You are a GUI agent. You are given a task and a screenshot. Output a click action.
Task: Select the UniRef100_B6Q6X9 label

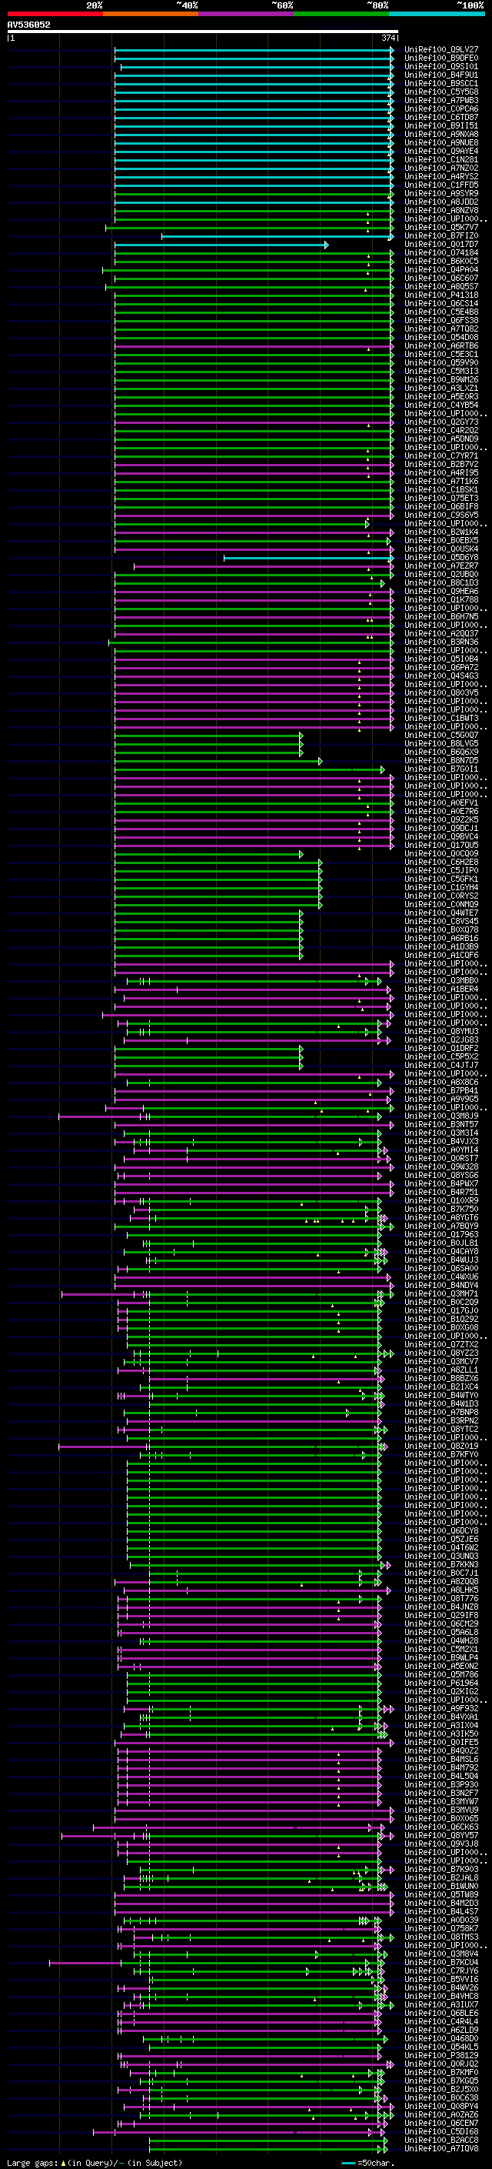click(441, 752)
